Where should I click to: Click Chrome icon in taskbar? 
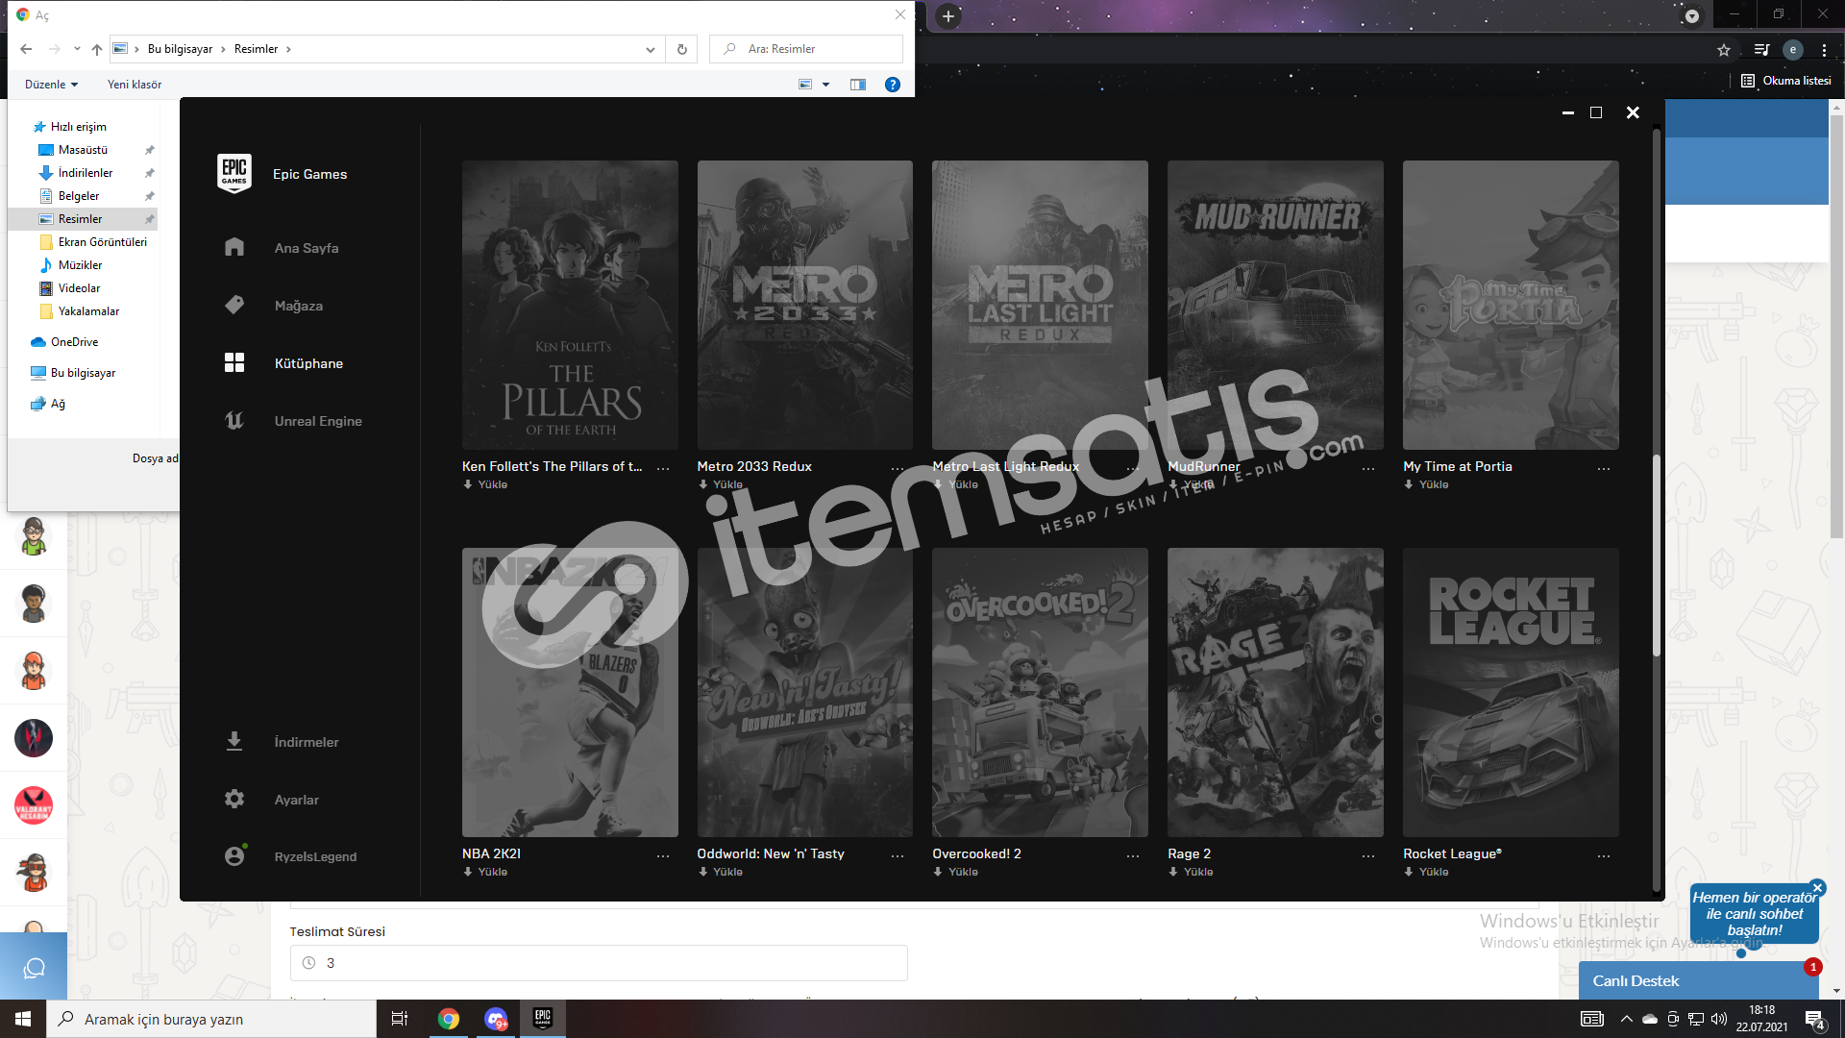pos(449,1019)
